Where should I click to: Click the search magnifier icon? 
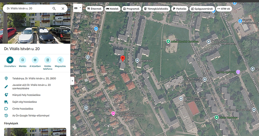[54, 9]
